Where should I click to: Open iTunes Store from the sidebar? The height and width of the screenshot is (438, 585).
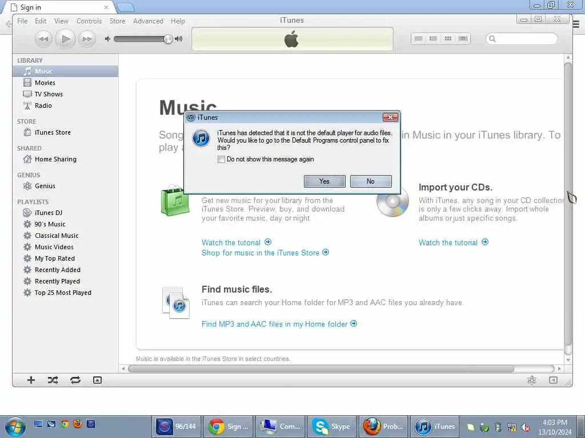point(66,132)
